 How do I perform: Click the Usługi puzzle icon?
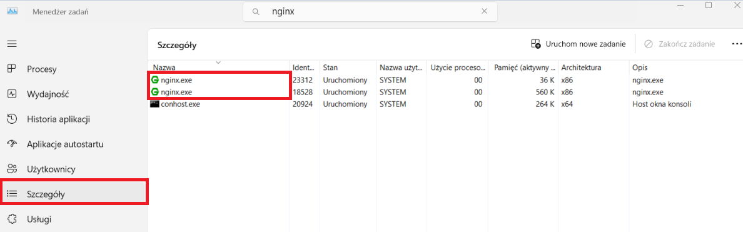point(12,219)
